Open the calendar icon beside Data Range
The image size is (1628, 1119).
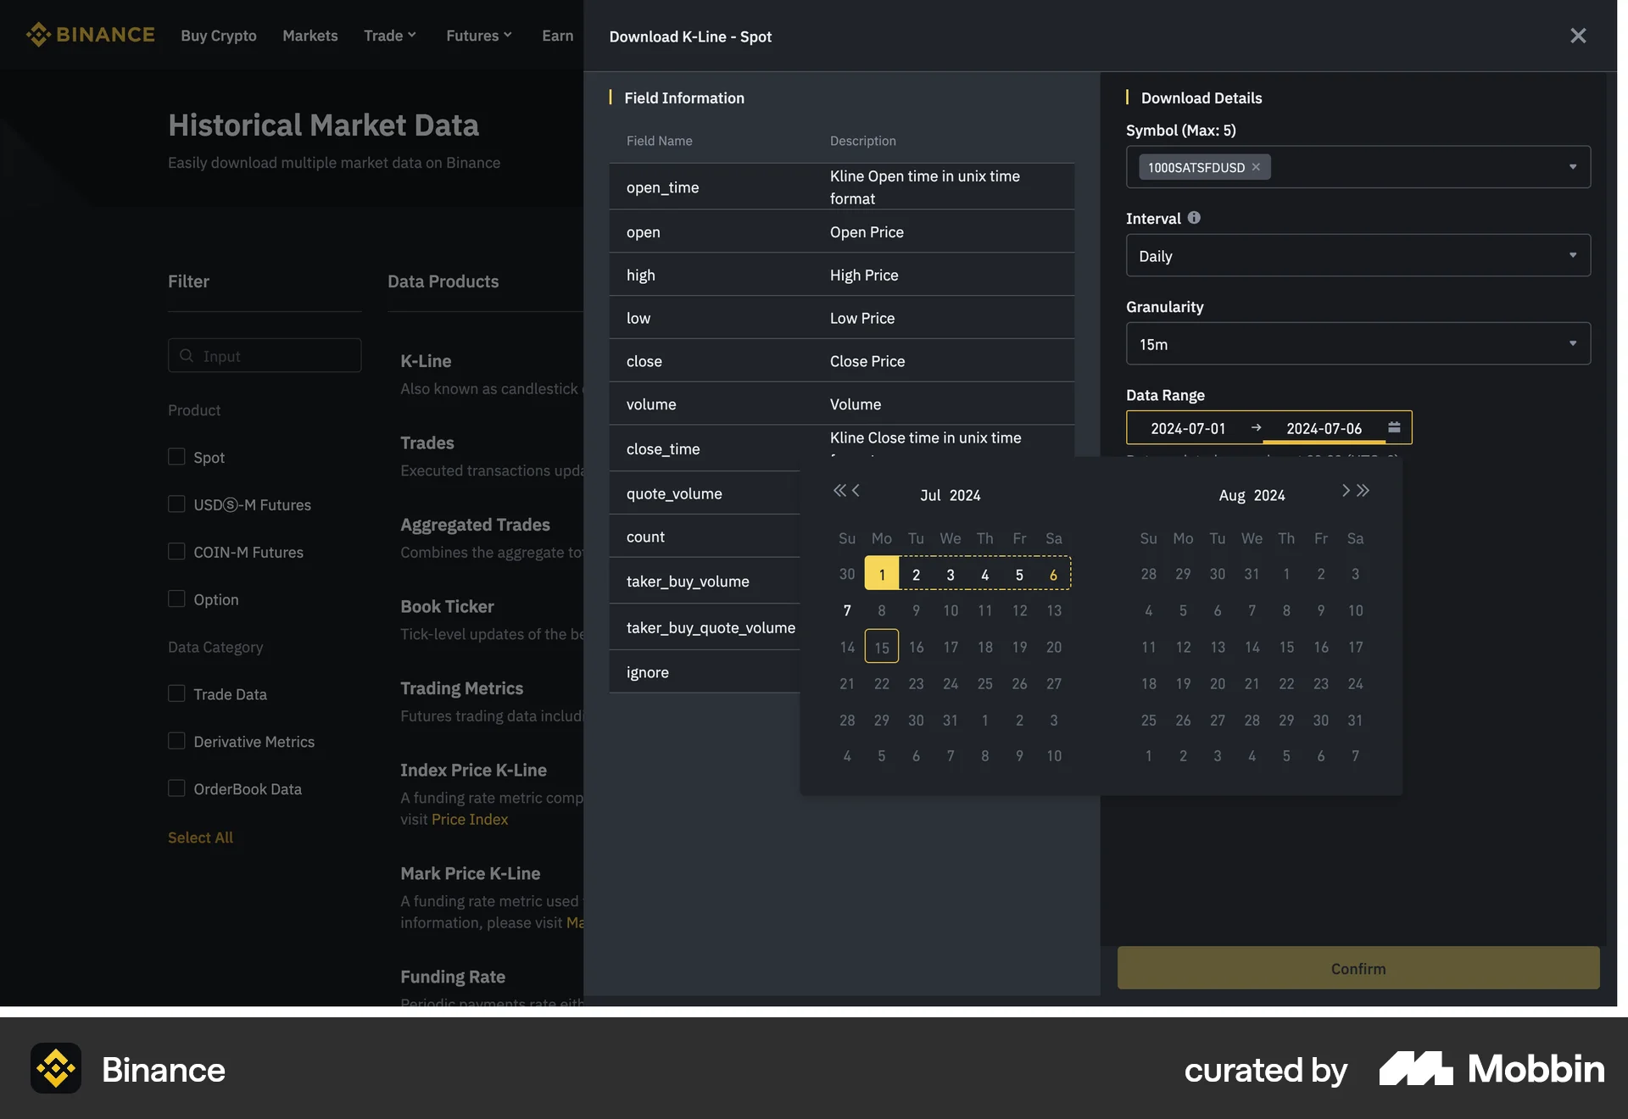pos(1394,427)
